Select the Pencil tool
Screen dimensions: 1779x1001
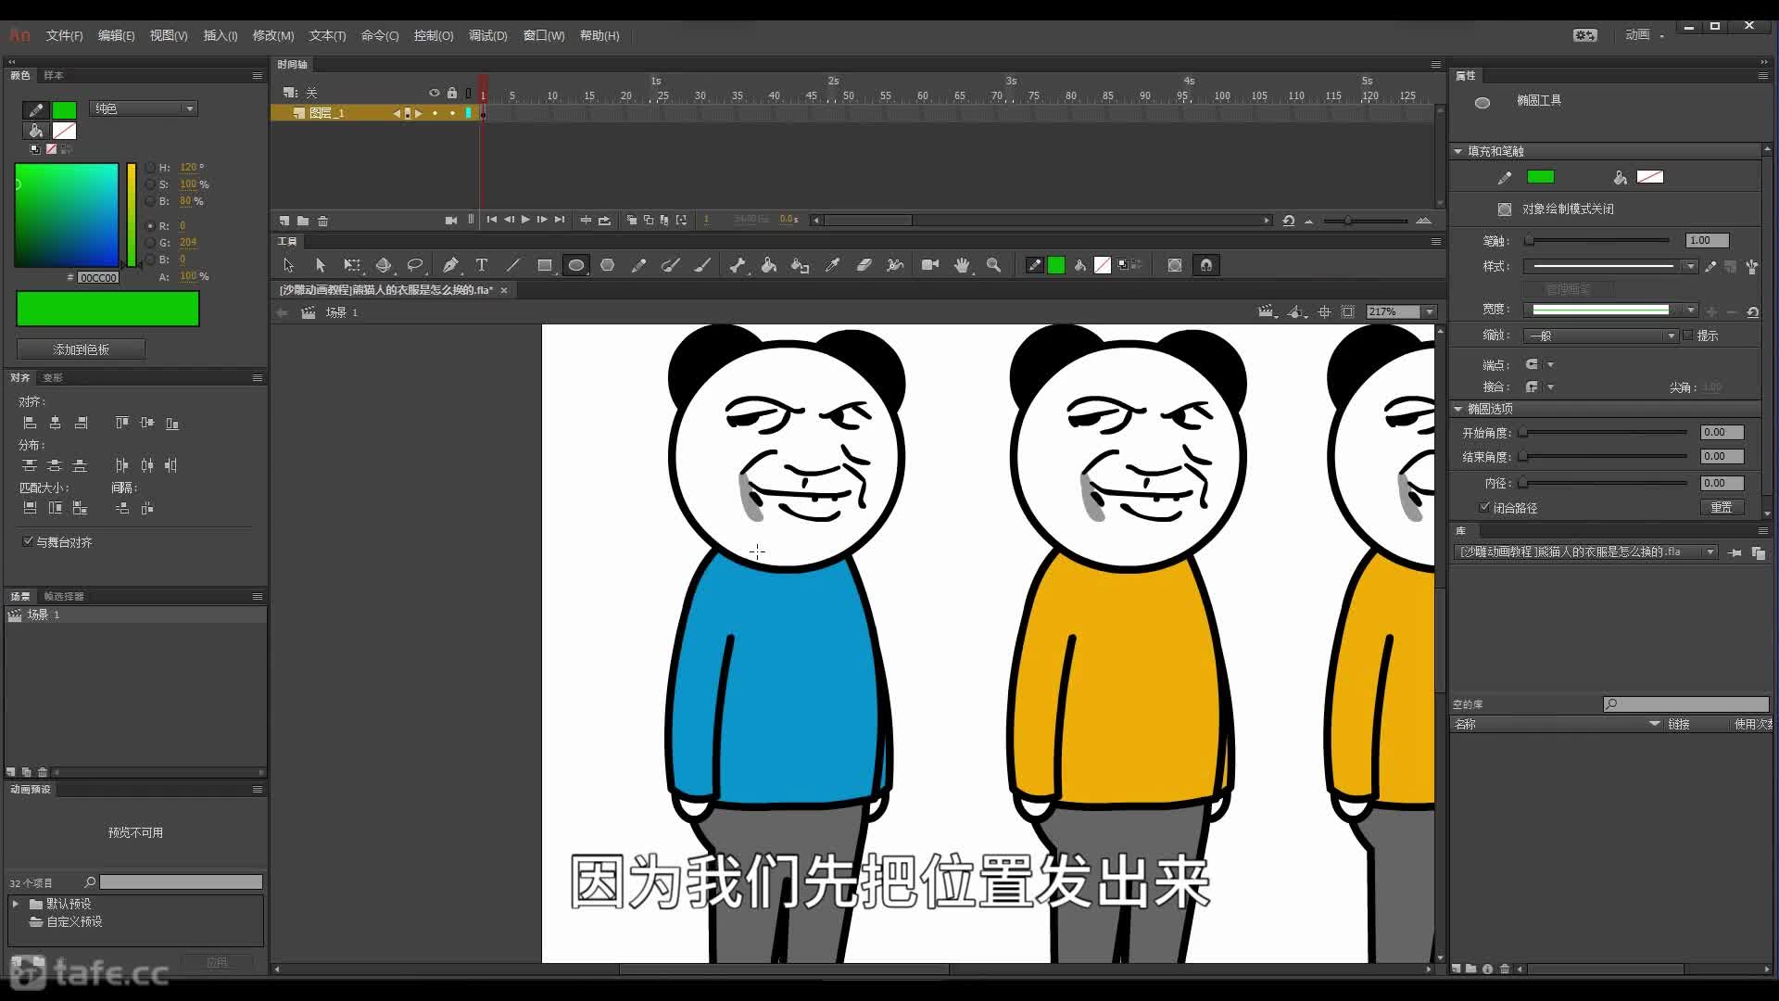pyautogui.click(x=638, y=265)
